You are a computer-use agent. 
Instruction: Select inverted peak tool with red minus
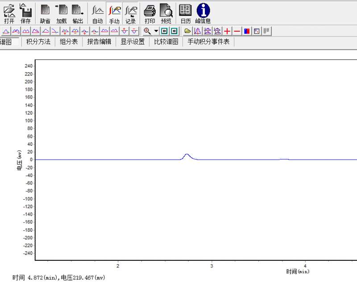pyautogui.click(x=134, y=31)
